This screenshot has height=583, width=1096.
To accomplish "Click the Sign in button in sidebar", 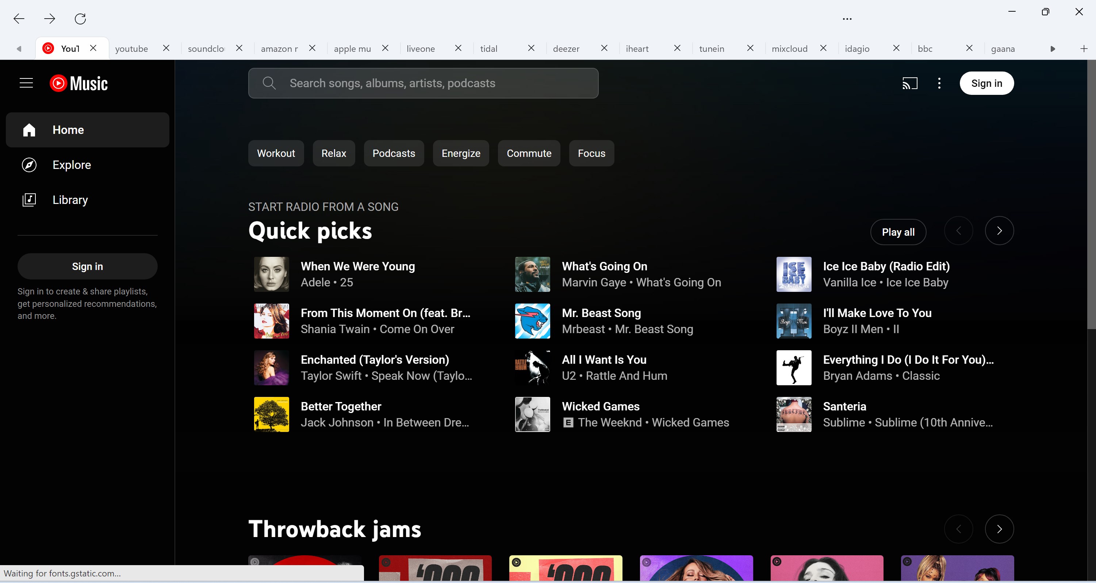I will [x=87, y=266].
